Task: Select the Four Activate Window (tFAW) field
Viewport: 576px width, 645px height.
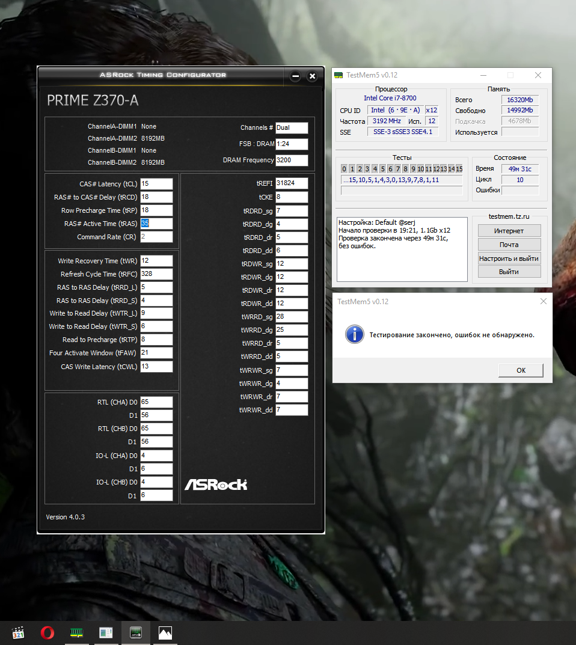Action: click(x=156, y=352)
